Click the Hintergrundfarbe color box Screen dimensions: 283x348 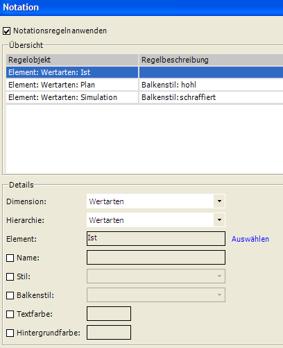[x=109, y=332]
